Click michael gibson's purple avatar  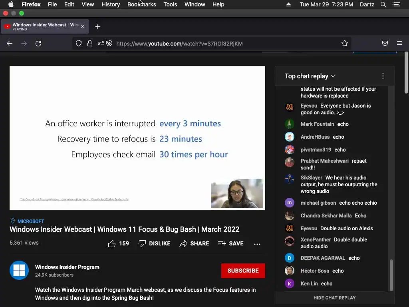click(x=290, y=203)
